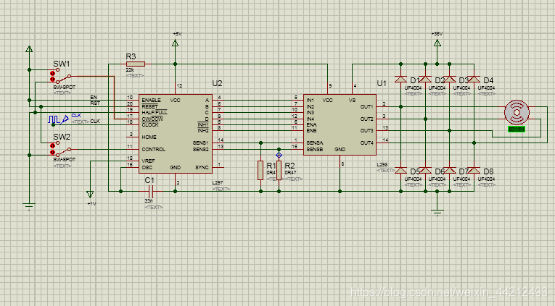This screenshot has width=555, height=306.
Task: Click the blue probe marker above R2
Action: point(279,156)
